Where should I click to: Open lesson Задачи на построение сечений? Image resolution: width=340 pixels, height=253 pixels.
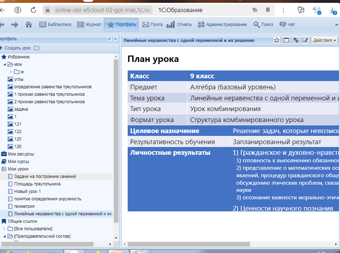tap(45, 176)
